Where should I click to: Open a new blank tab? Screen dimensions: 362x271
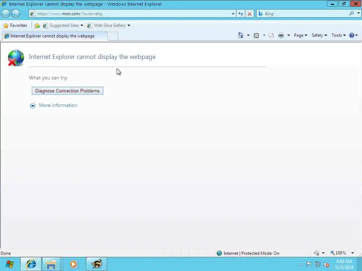[x=113, y=36]
